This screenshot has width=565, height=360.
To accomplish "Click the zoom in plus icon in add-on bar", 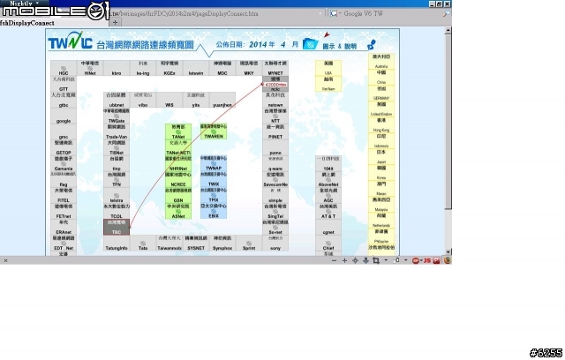I will click(x=344, y=260).
